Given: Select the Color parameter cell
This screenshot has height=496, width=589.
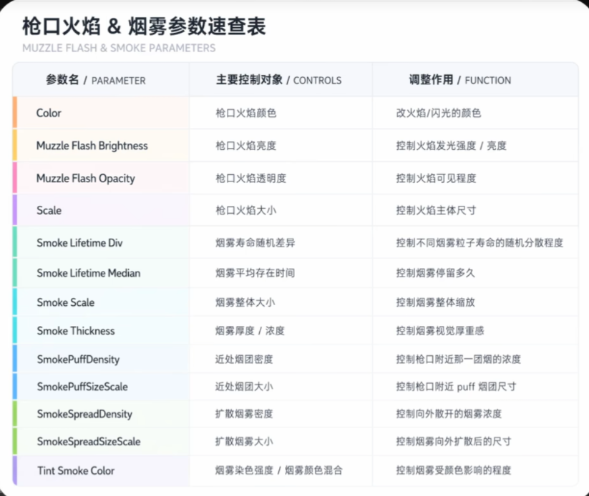Looking at the screenshot, I should click(101, 113).
